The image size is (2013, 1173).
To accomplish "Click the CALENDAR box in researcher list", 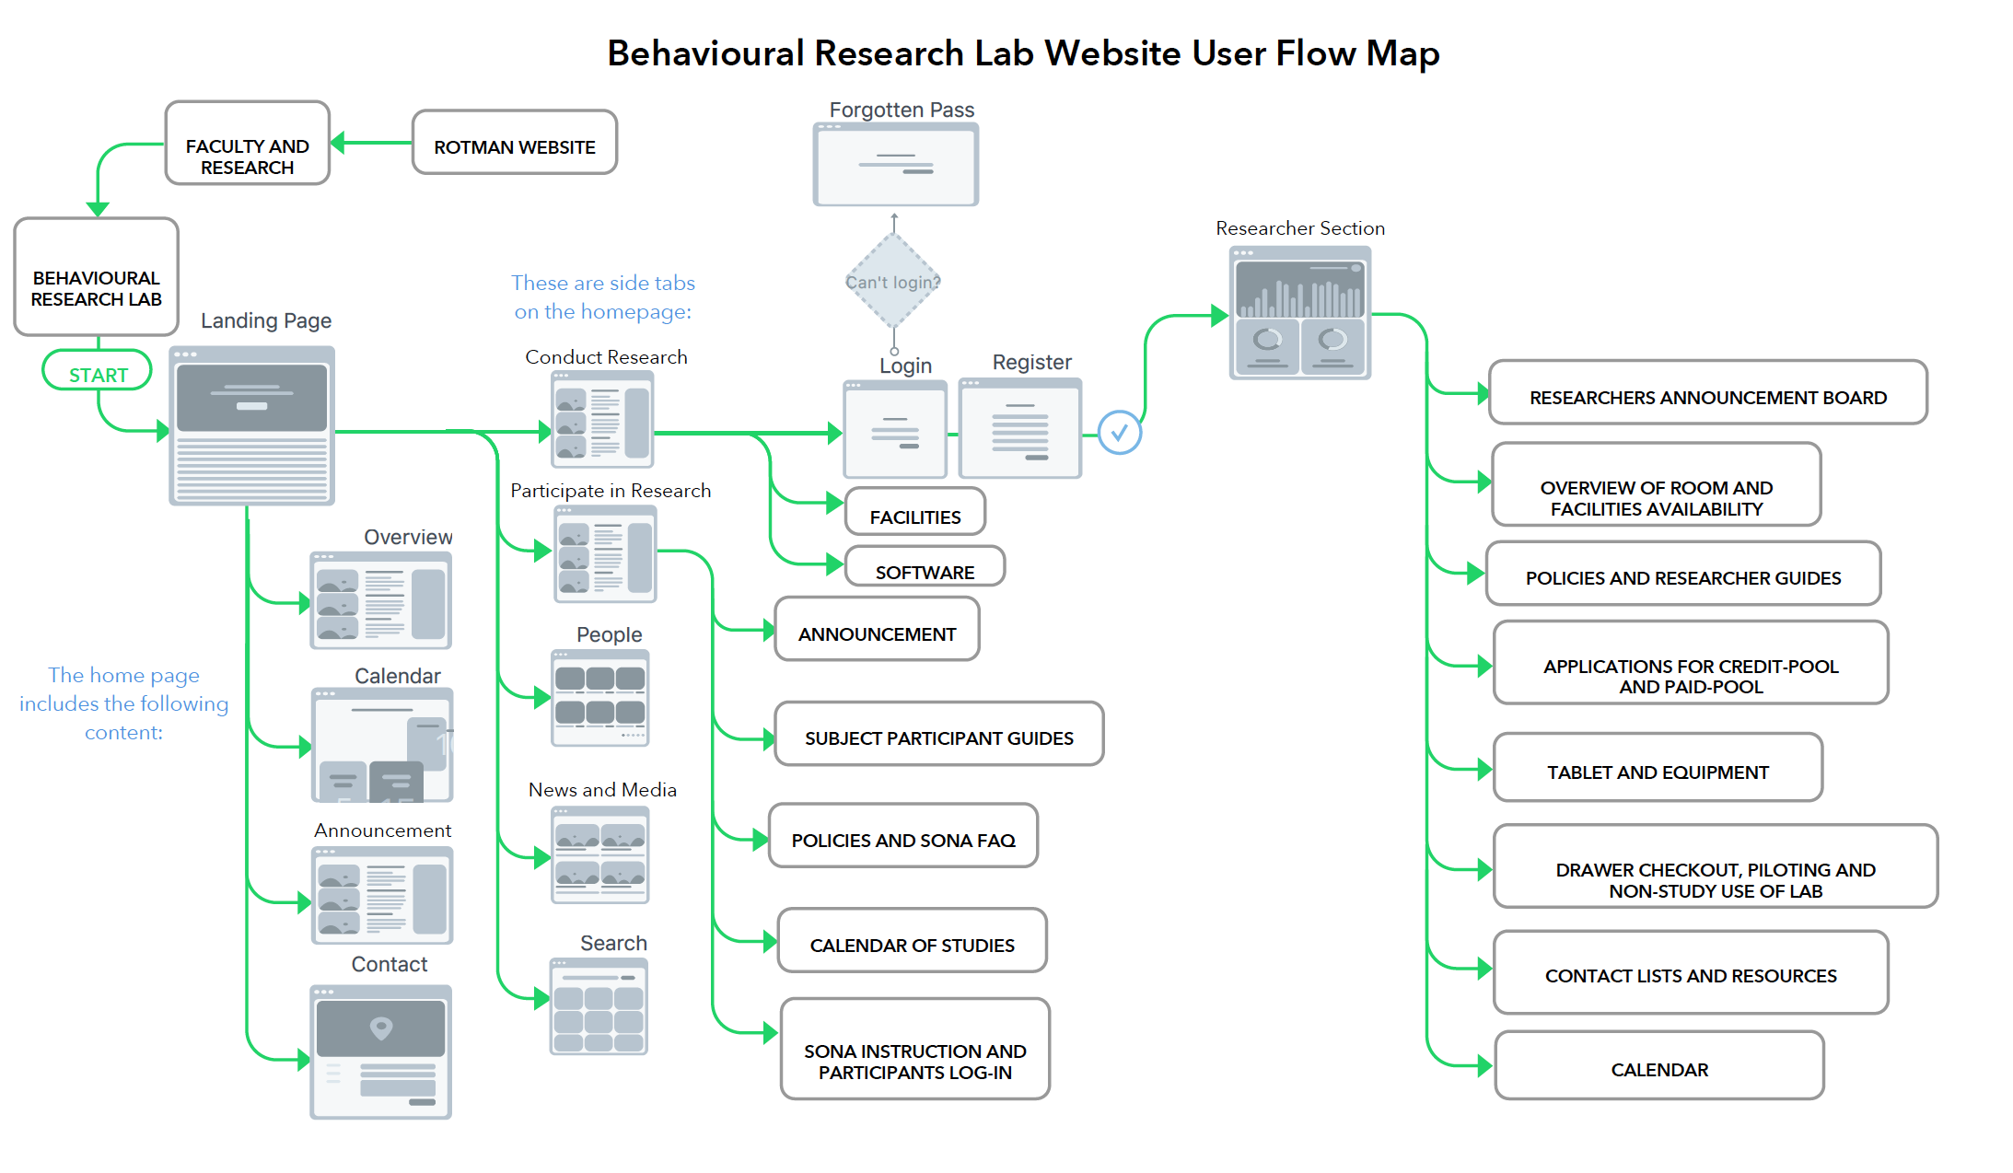I will tap(1659, 1065).
